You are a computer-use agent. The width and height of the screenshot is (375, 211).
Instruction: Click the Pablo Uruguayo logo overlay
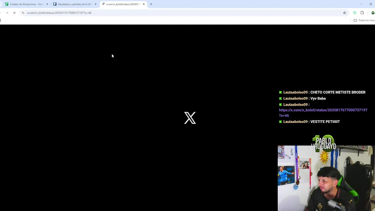point(323,143)
